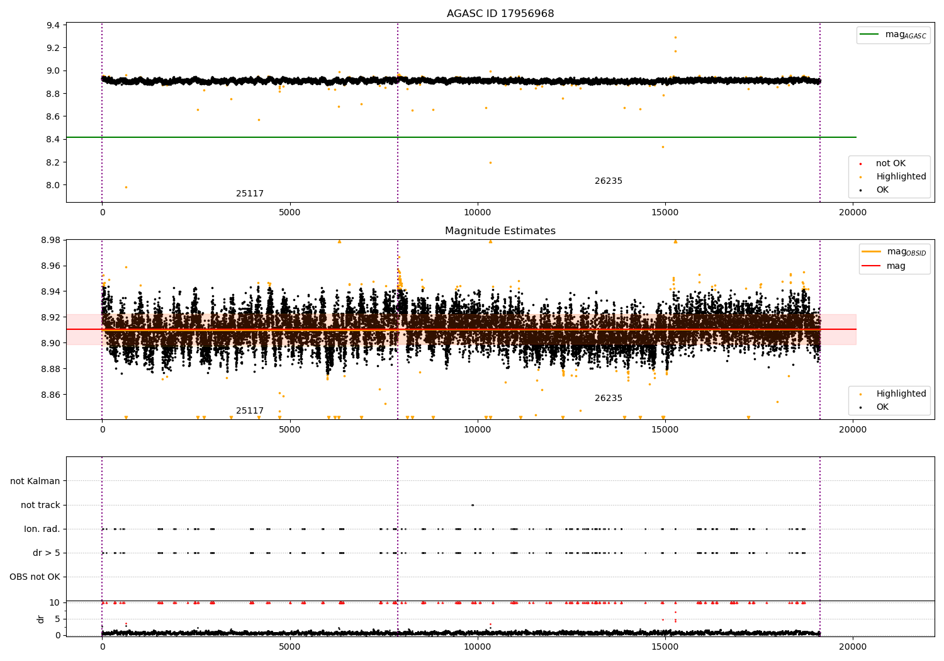Click the highest orange outlier above 9.2

tap(676, 37)
